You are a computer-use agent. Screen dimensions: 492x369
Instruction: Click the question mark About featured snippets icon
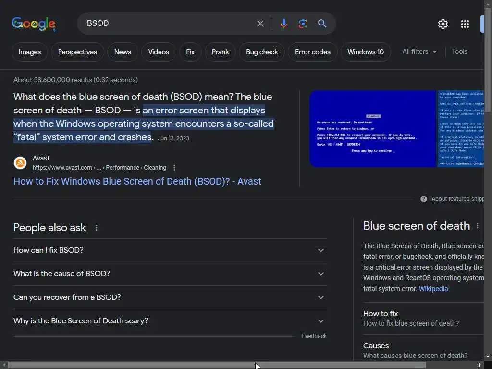424,199
